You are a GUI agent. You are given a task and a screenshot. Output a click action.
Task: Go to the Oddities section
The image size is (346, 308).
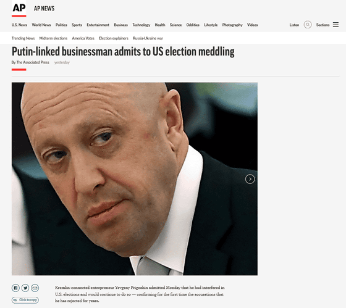[193, 25]
